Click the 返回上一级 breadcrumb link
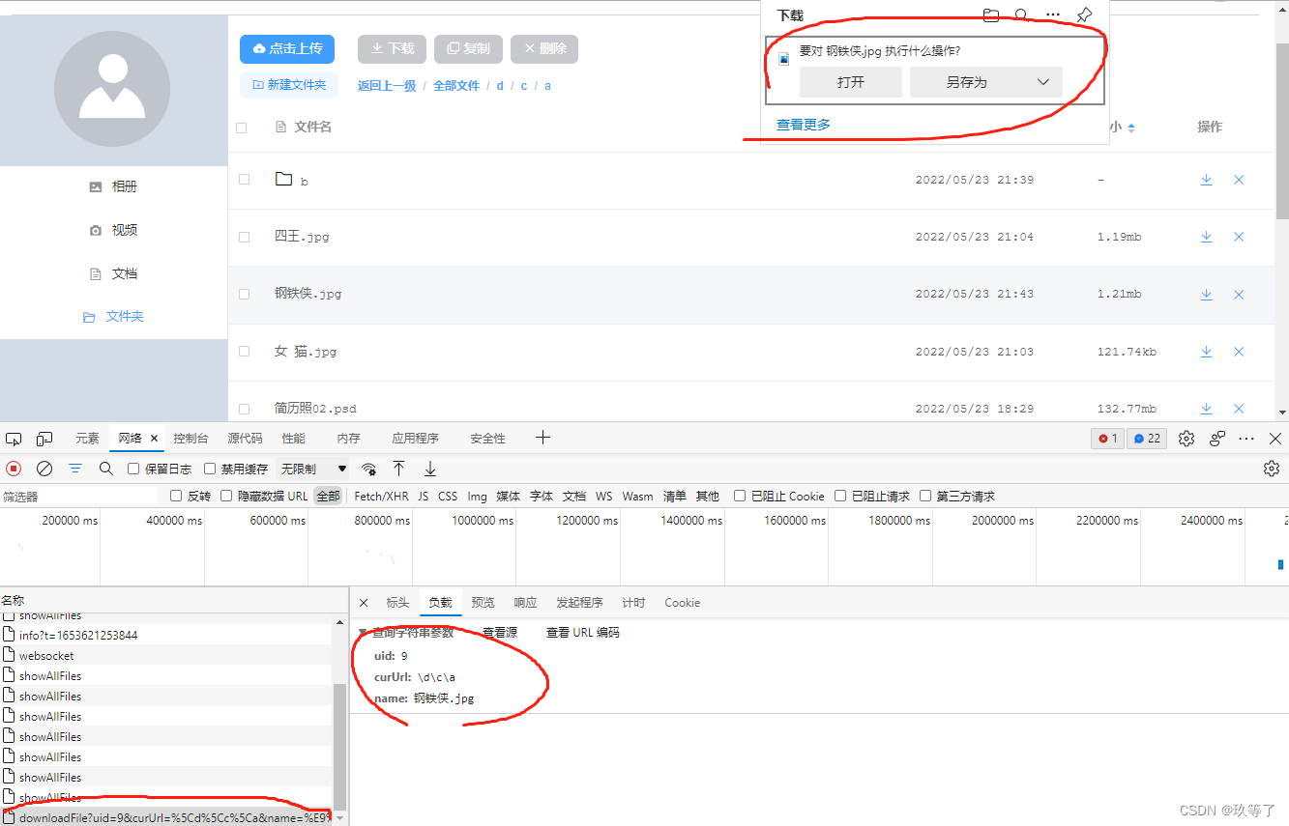1289x826 pixels. (387, 86)
